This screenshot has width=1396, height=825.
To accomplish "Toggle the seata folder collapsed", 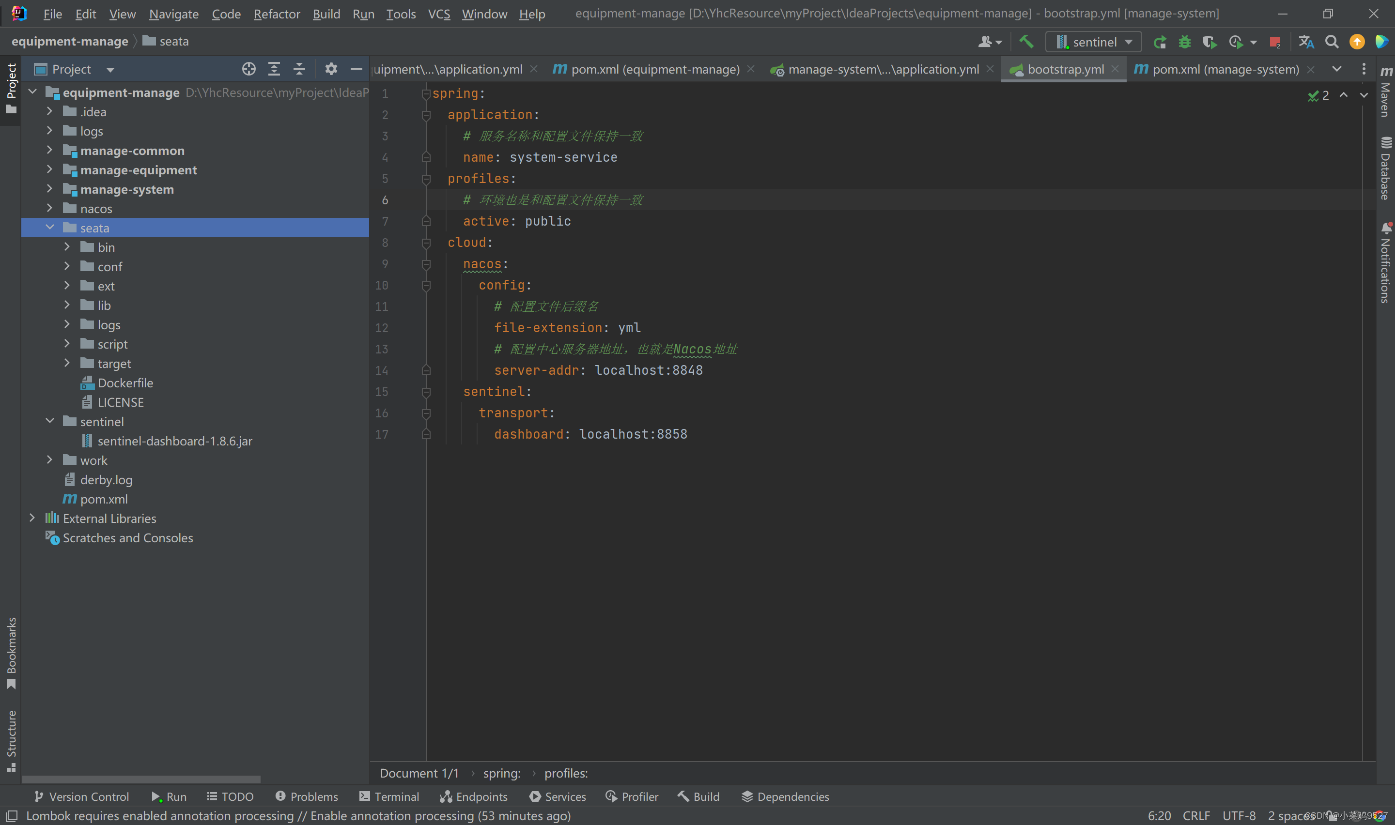I will [x=50, y=228].
